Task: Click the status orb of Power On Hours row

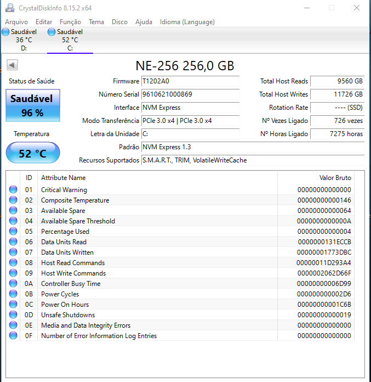Action: [x=13, y=304]
